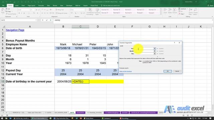214x120 pixels.
Task: Switch to the Formulas ribbon tab
Action: tap(41, 6)
